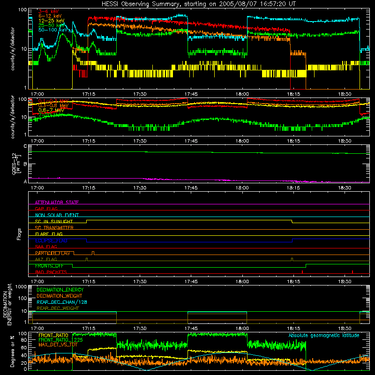Select the NON_SOLAR_EVENT flag label

57,215
